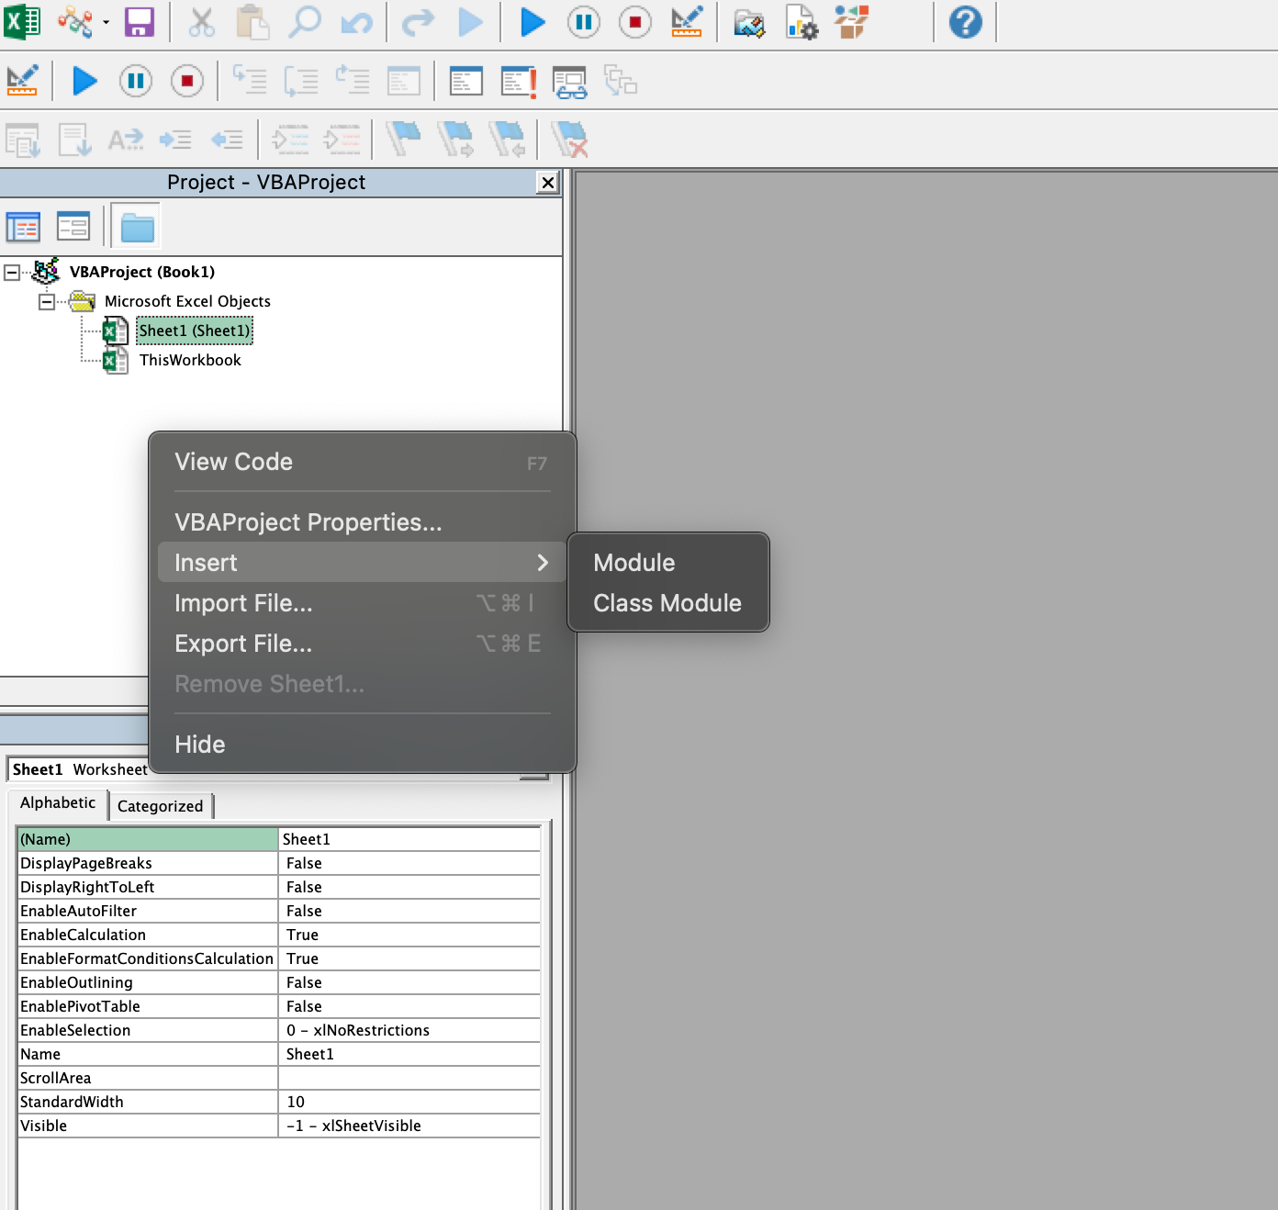Click View Code in the context menu

point(233,462)
